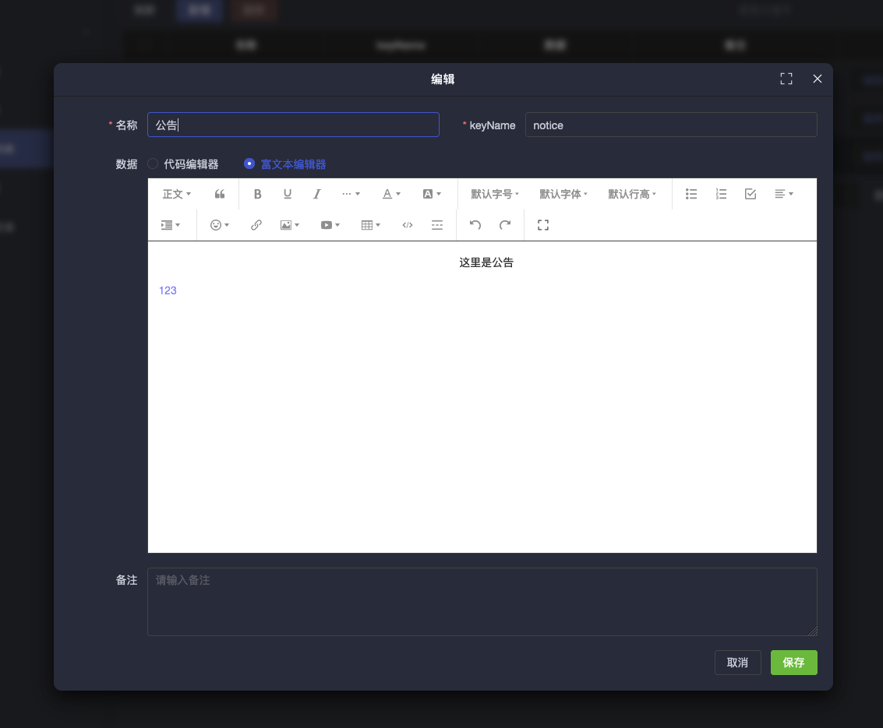Open the 正文 paragraph style dropdown
The width and height of the screenshot is (883, 728).
coord(176,194)
